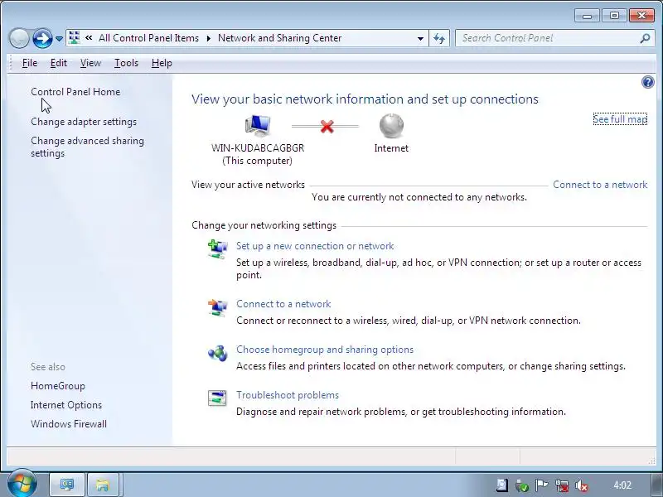Click the Control Panel taskbar button
Screen dimensions: 663x497
coord(67,485)
